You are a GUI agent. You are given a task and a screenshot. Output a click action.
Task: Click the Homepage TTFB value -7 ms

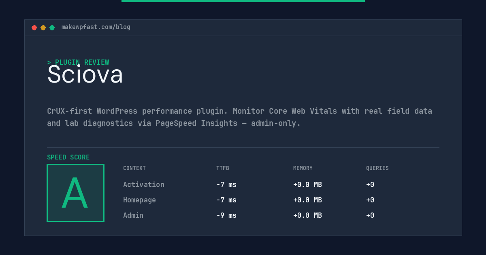(x=226, y=200)
